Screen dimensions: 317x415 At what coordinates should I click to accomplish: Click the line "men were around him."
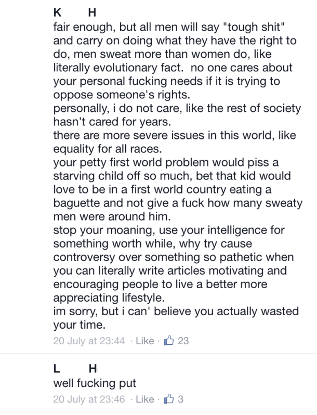[x=112, y=216]
